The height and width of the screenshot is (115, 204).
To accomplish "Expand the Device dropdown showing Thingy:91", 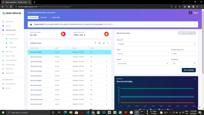I will point(156,44).
